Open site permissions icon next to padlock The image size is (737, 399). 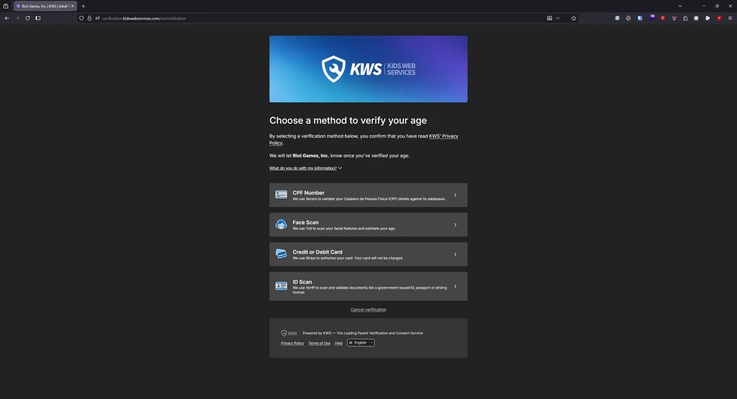(98, 18)
